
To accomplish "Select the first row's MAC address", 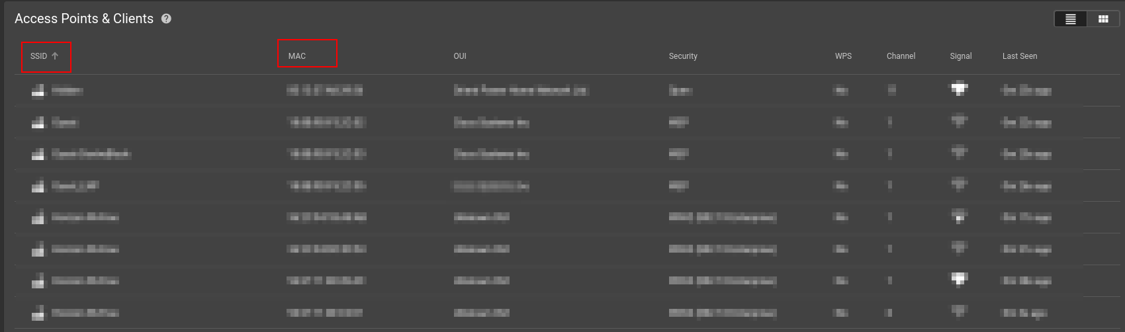I will click(x=325, y=91).
